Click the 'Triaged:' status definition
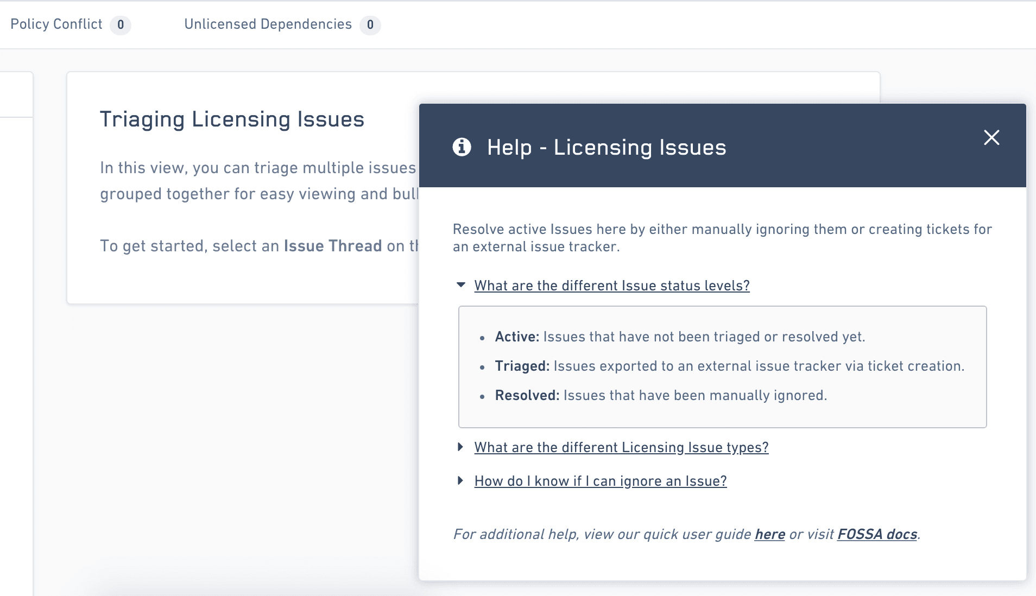Screen dimensions: 1036x596 [x=522, y=366]
